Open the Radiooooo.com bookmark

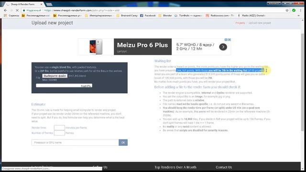pyautogui.click(x=220, y=15)
